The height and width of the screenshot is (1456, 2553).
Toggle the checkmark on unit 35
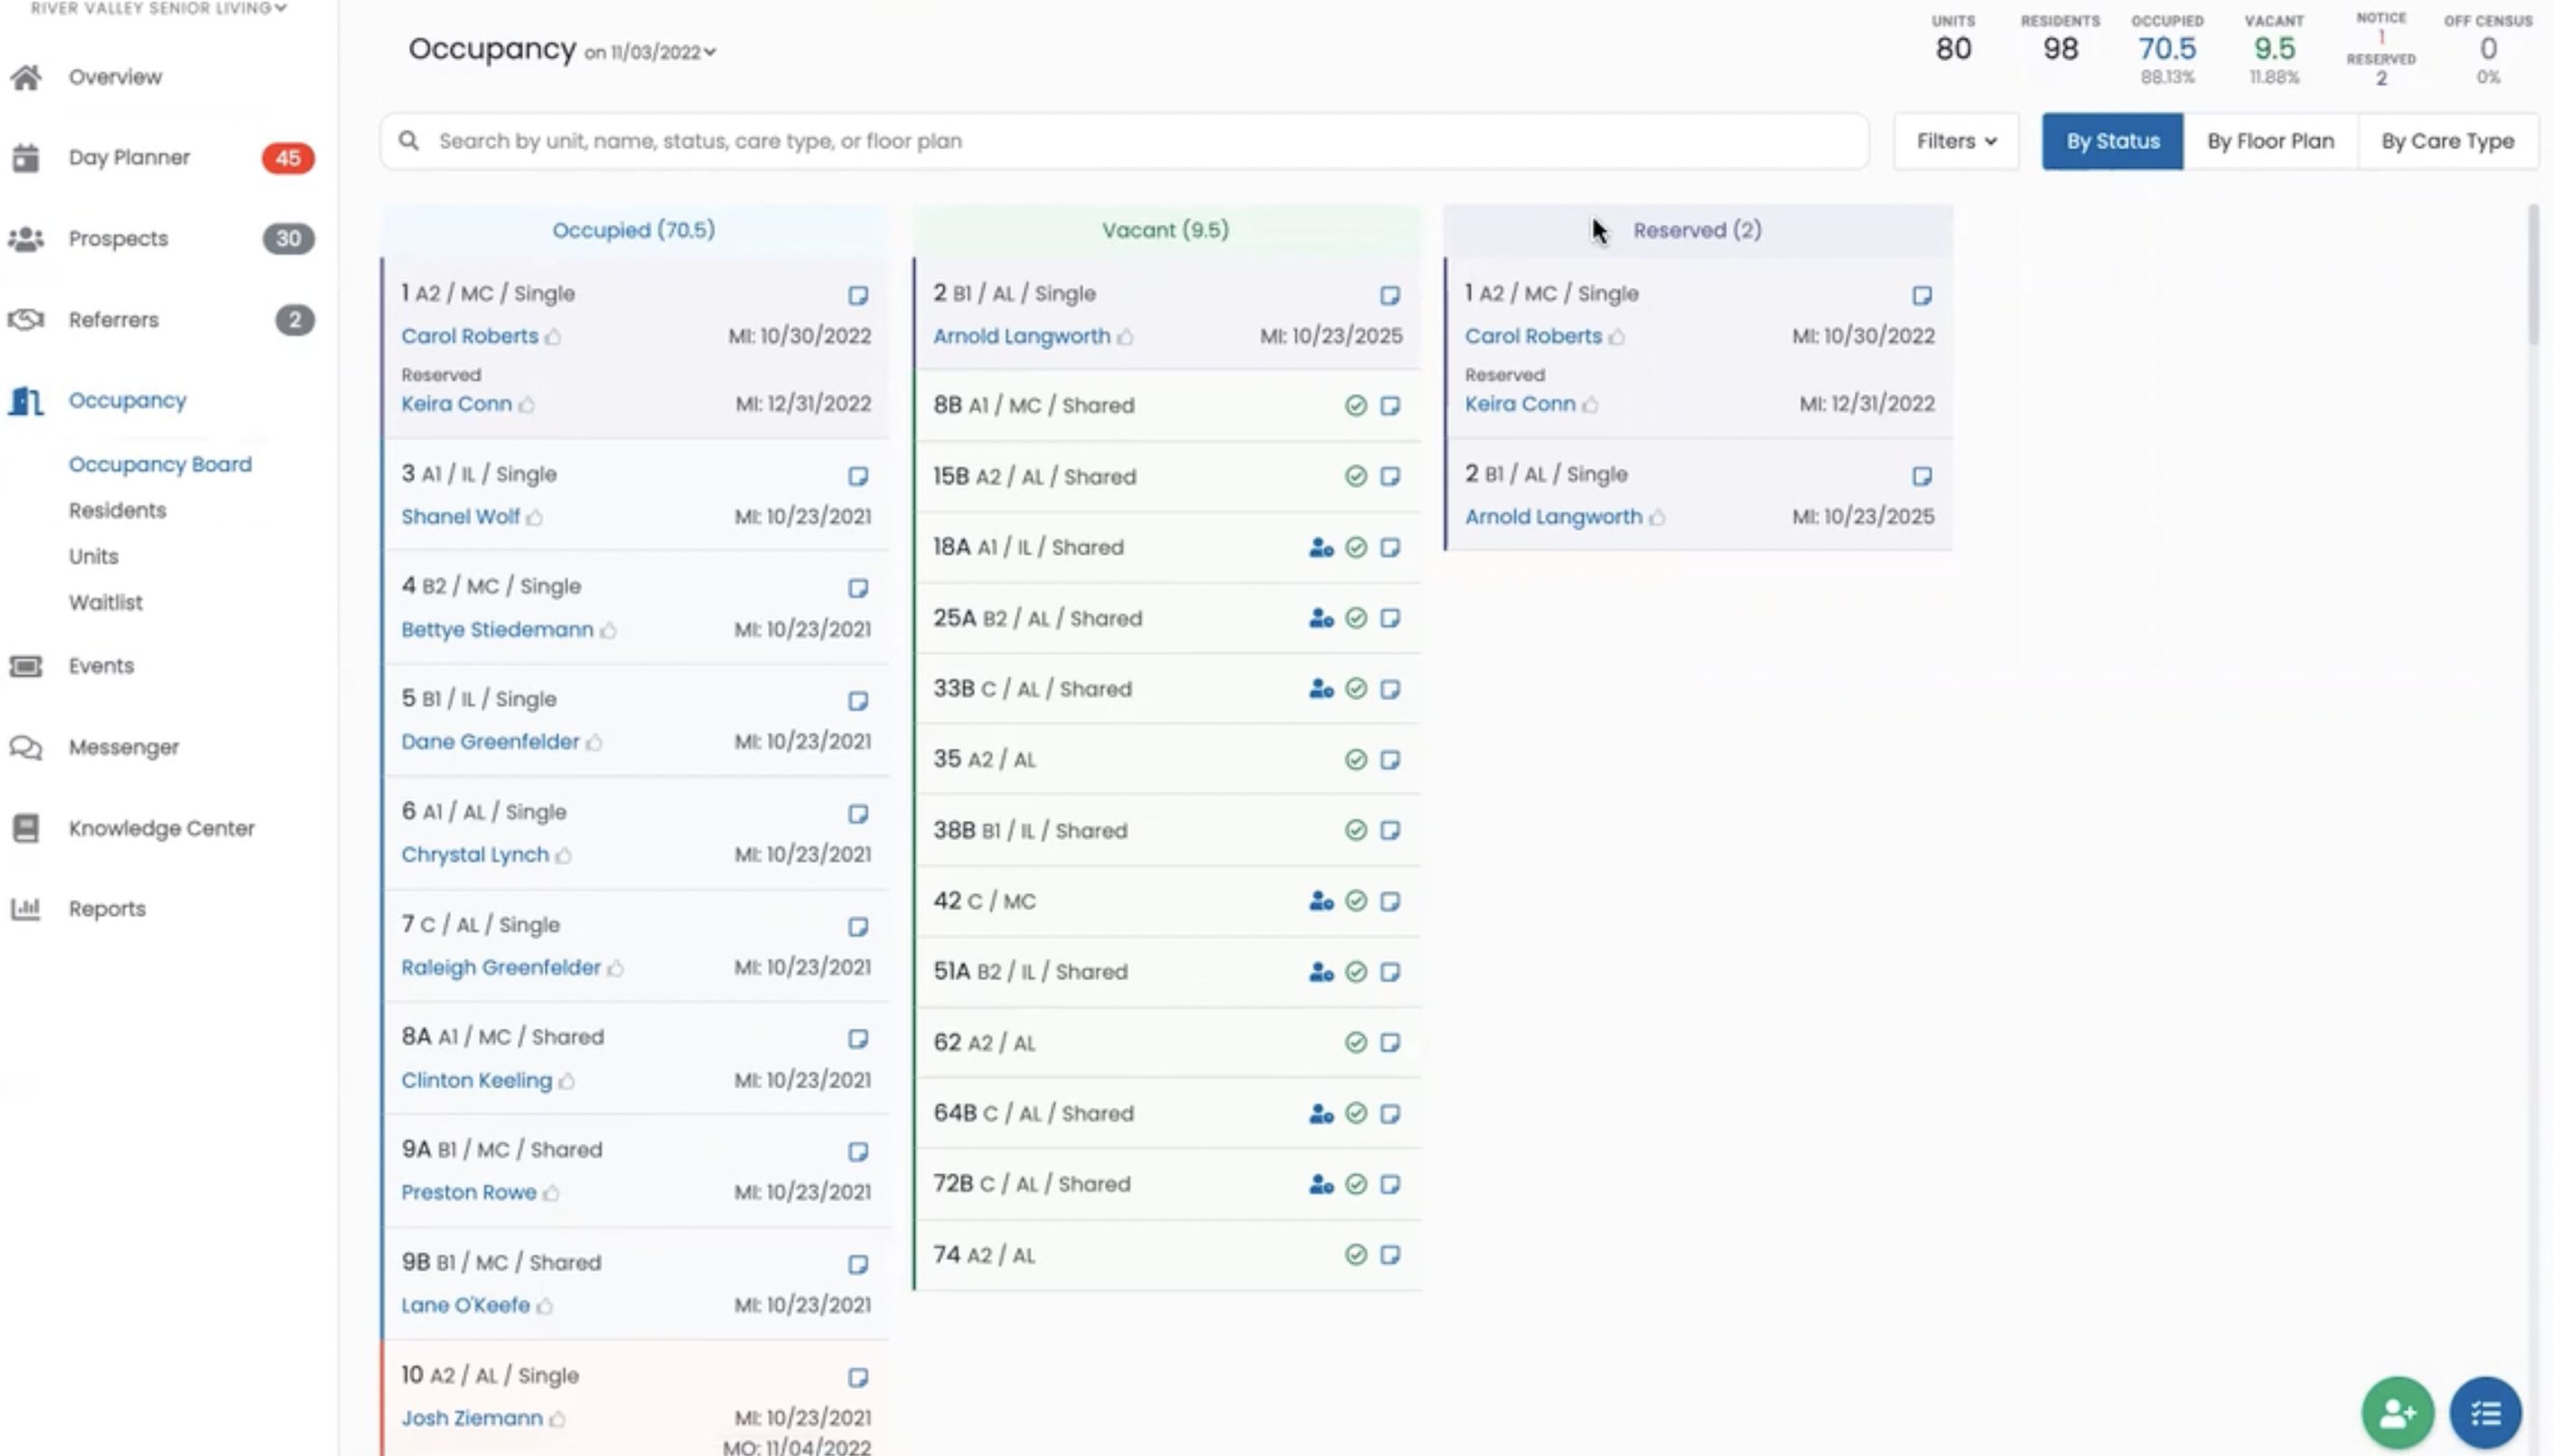pos(1355,760)
